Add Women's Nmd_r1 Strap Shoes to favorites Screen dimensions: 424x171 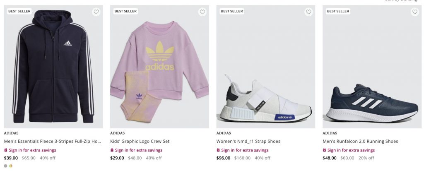point(308,12)
